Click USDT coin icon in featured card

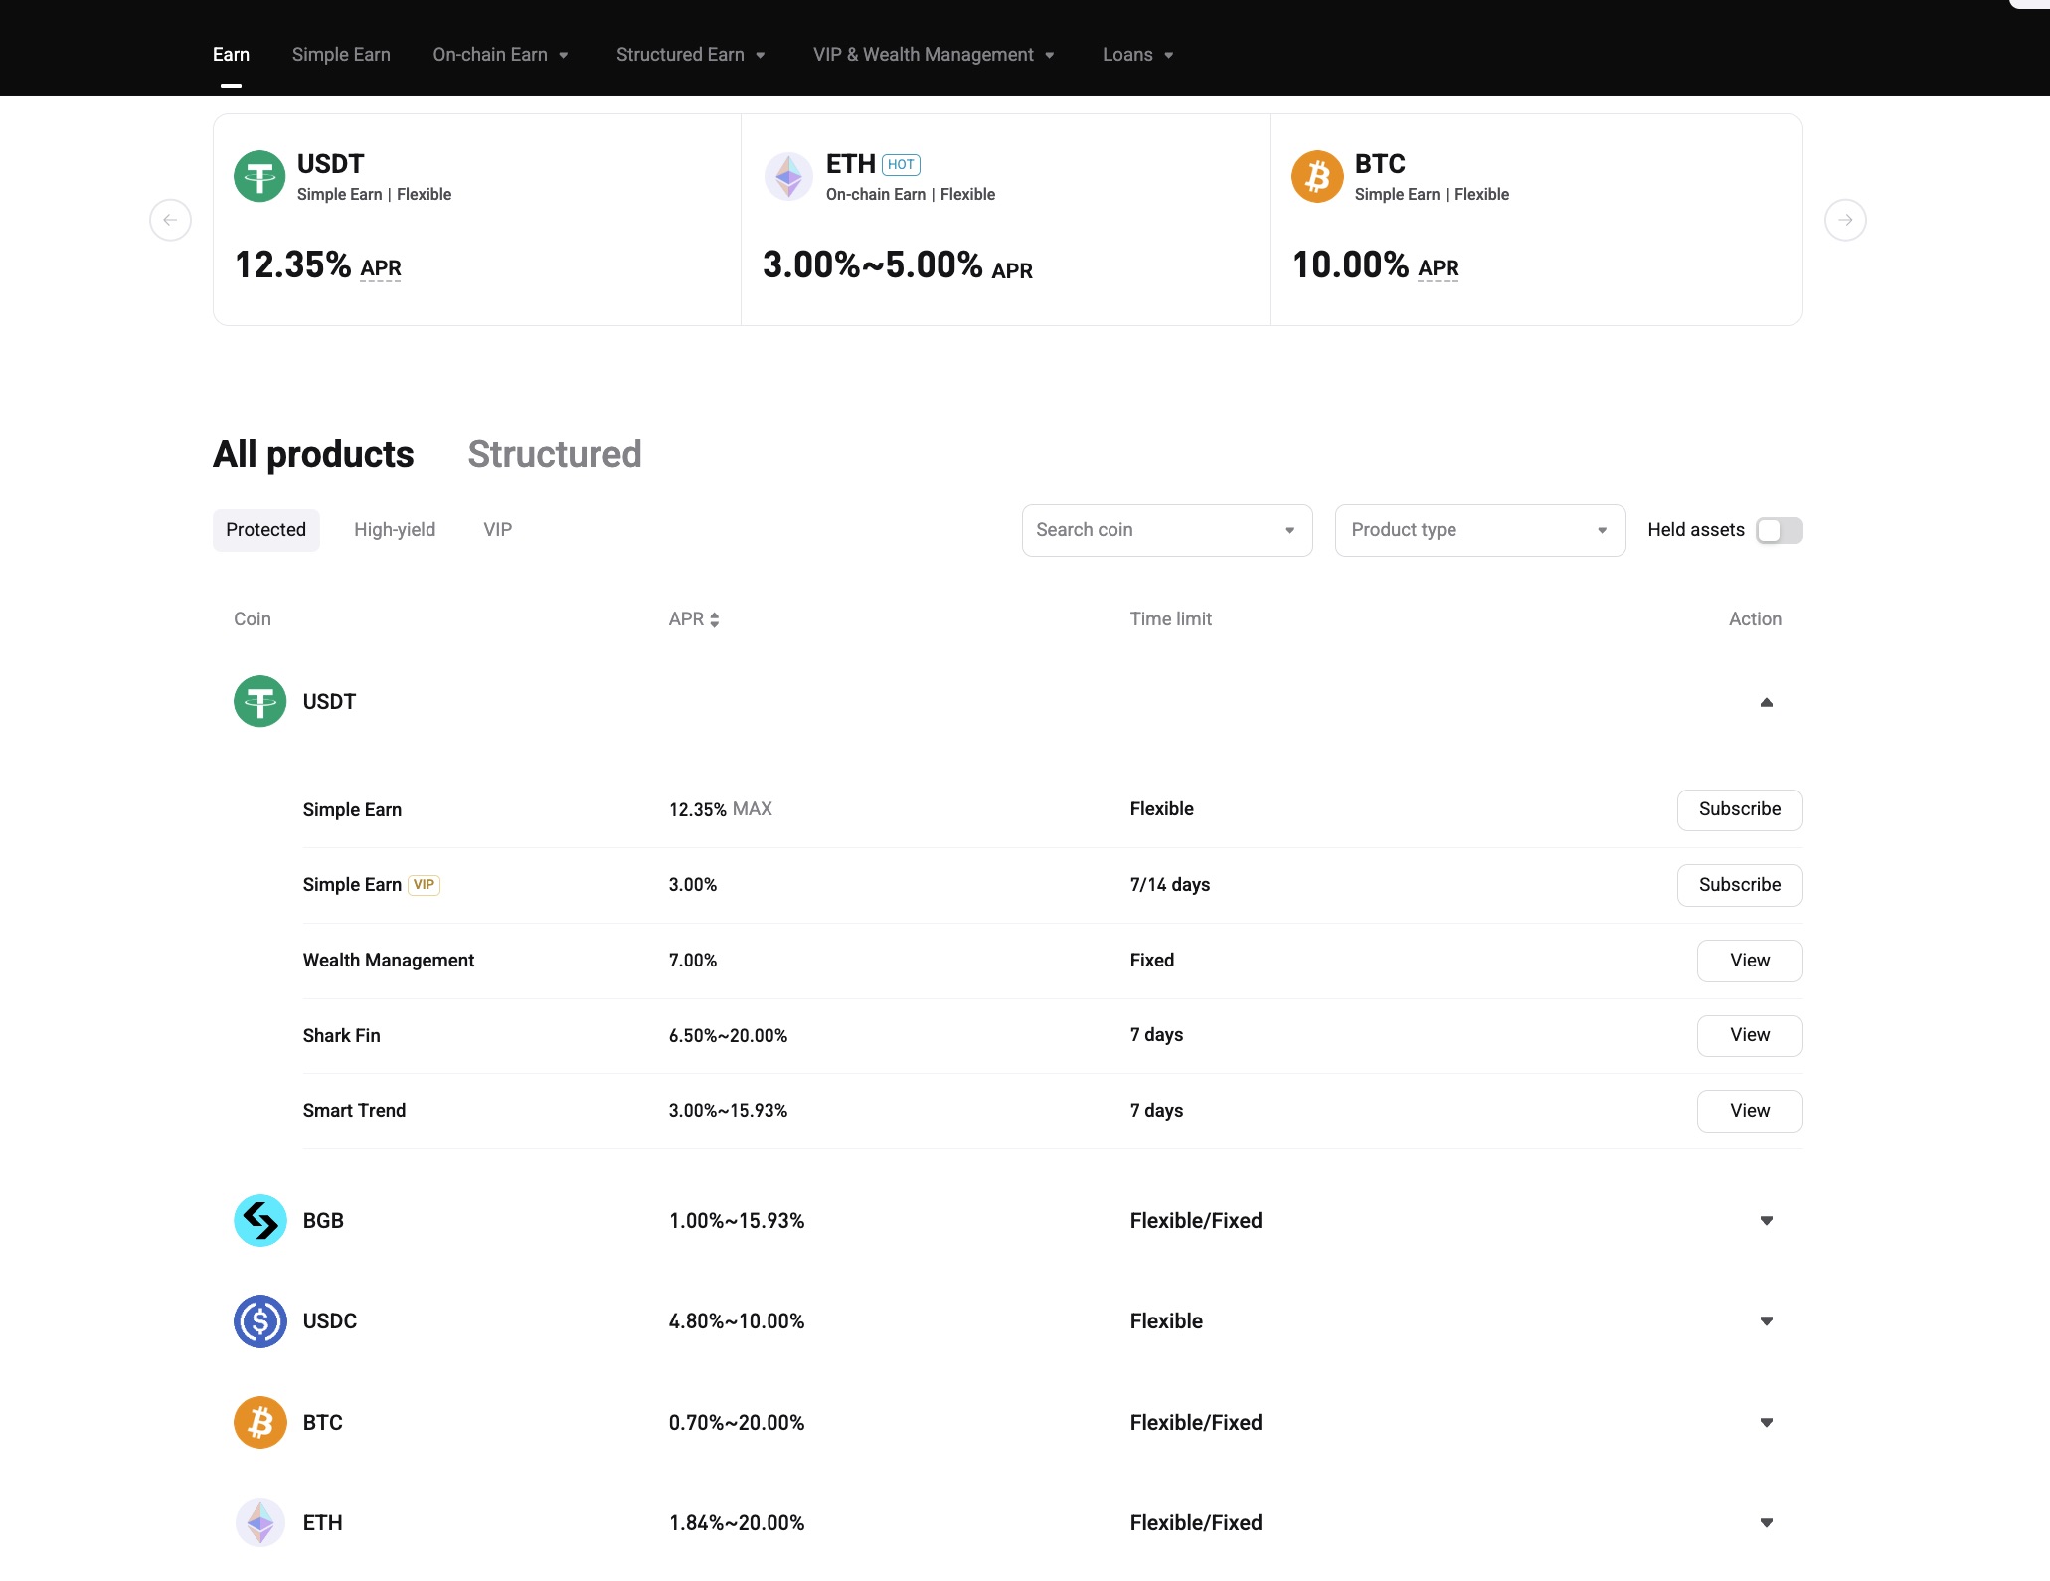tap(259, 176)
